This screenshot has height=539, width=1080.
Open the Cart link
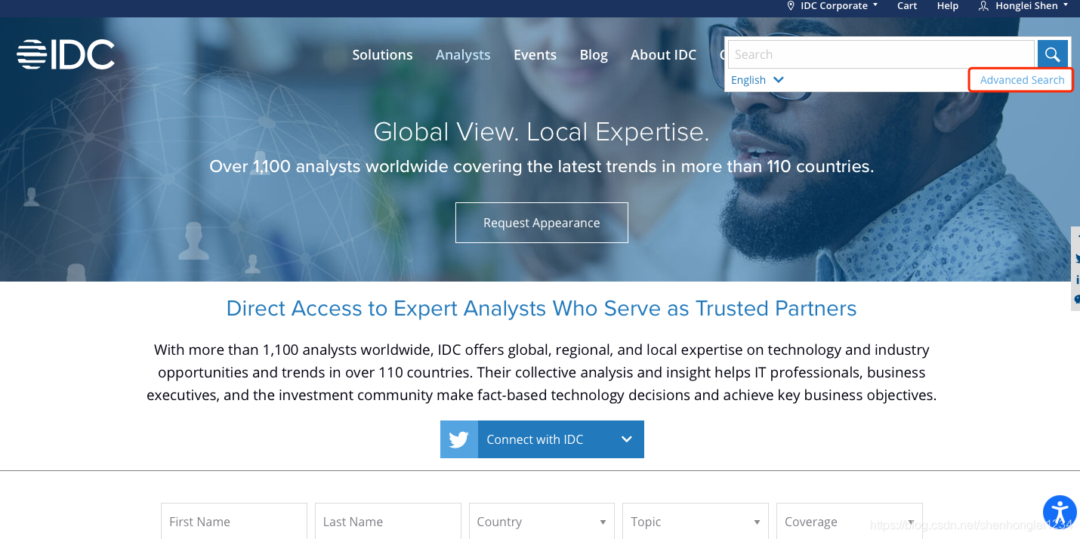click(x=907, y=6)
